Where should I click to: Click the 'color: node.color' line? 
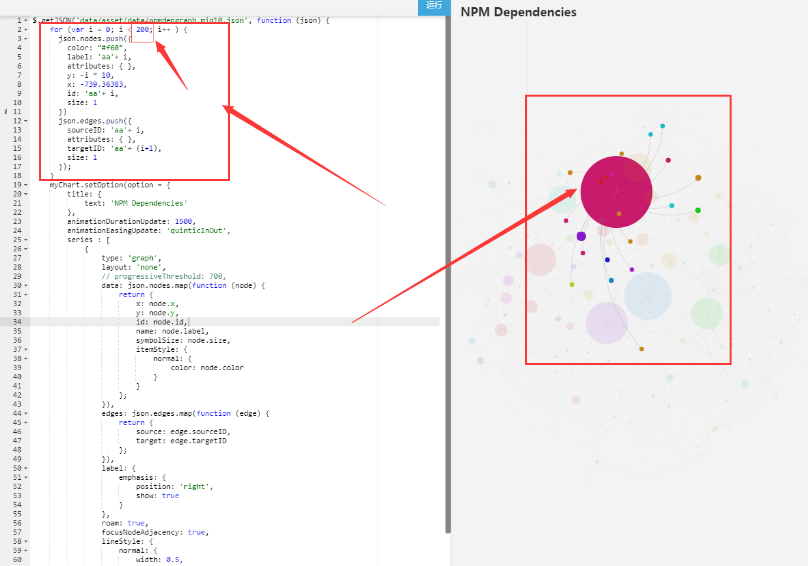tap(207, 368)
